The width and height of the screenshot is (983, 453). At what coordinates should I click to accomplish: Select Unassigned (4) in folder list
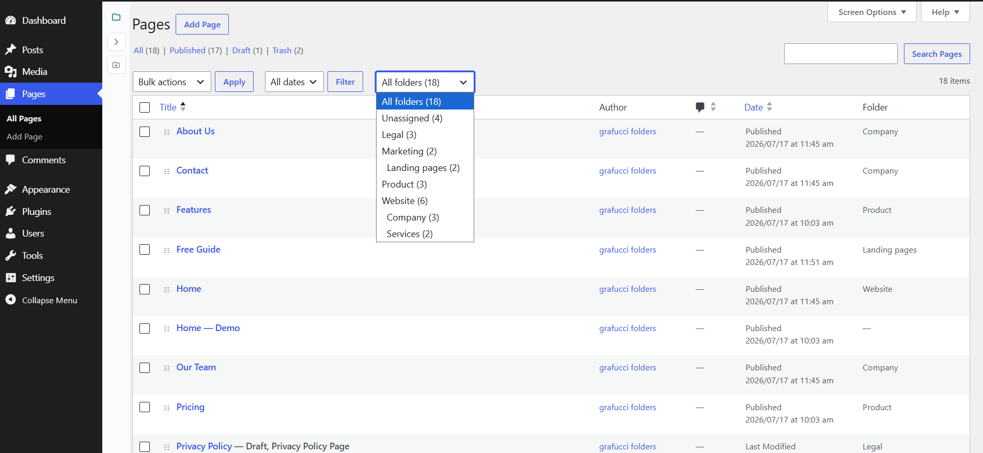(425, 118)
